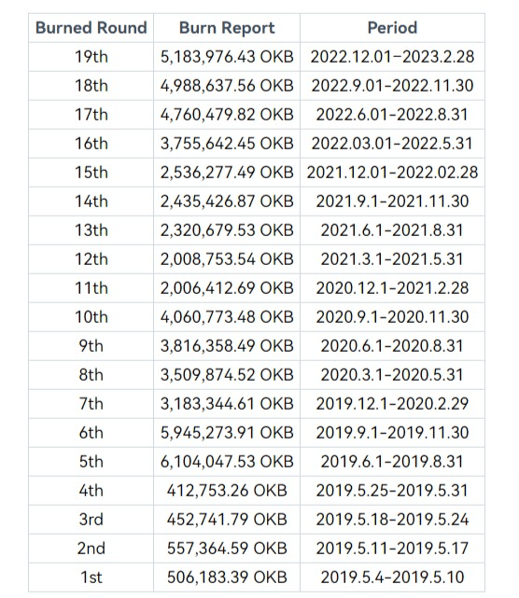
Task: Click the 4,760,479.82 OKB cell
Action: point(227,115)
